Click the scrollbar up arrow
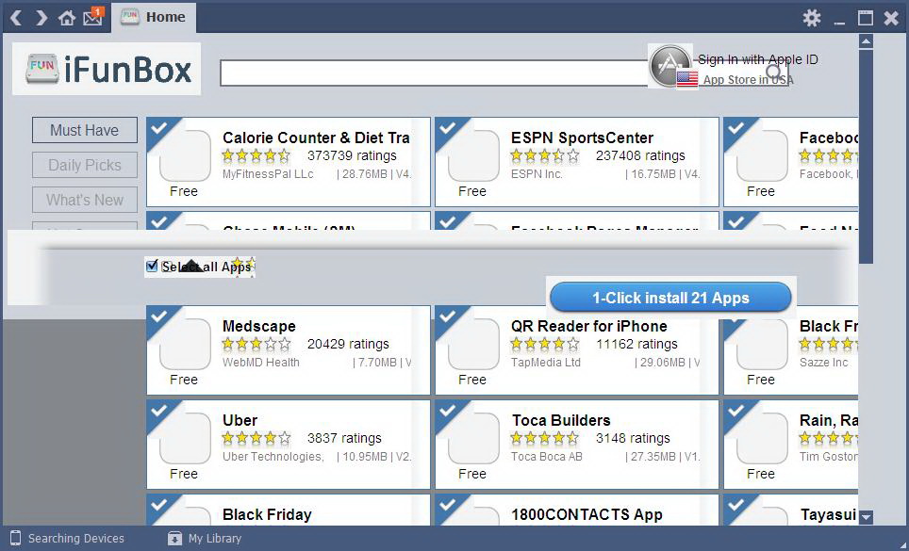The width and height of the screenshot is (909, 551). click(x=867, y=41)
